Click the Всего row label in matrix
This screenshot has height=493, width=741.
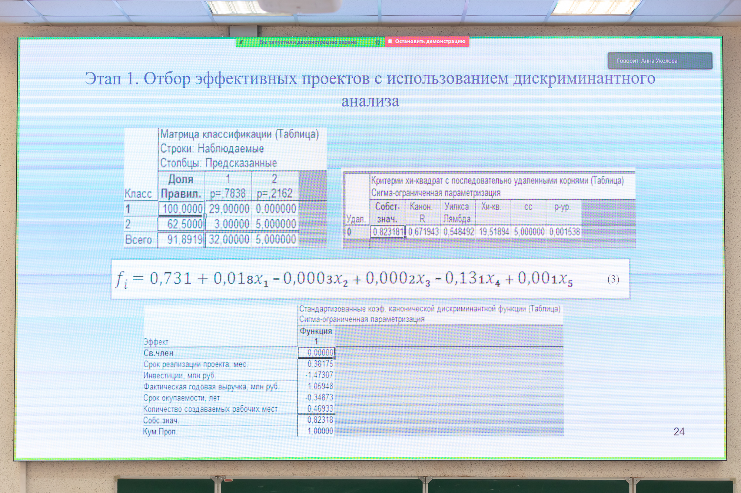[139, 240]
